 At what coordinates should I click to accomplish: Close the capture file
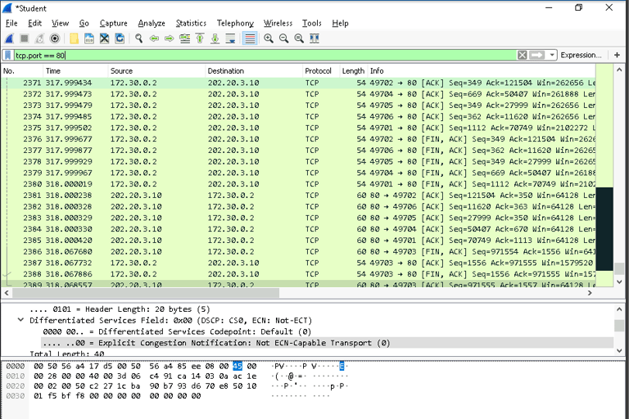tap(104, 38)
